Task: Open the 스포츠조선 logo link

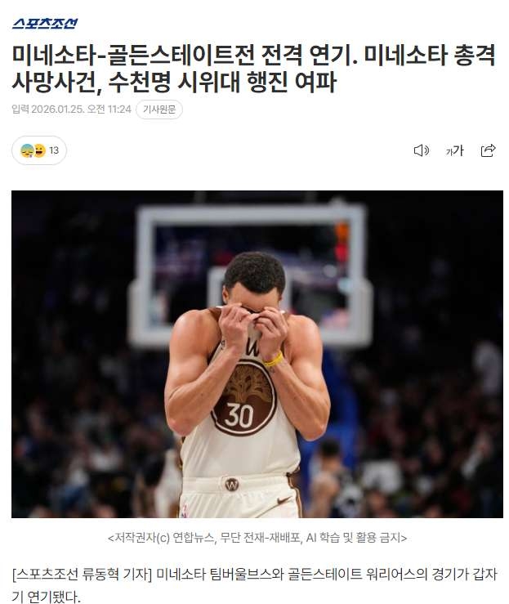Action: click(x=45, y=24)
